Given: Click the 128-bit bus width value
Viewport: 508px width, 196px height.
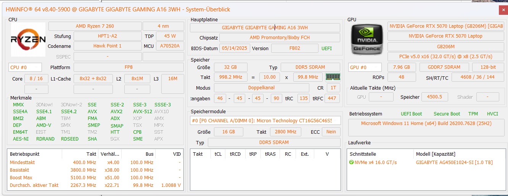Looking at the screenshot, I should (x=488, y=67).
